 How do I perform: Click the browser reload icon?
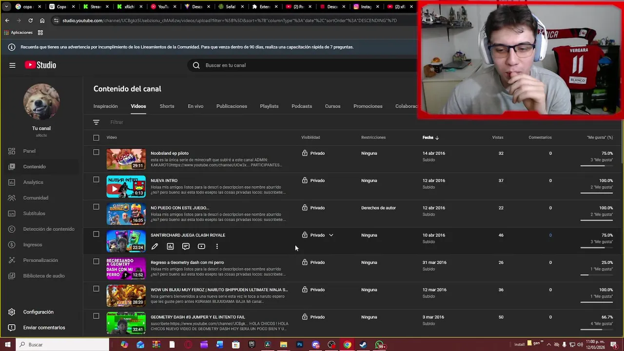tap(30, 20)
